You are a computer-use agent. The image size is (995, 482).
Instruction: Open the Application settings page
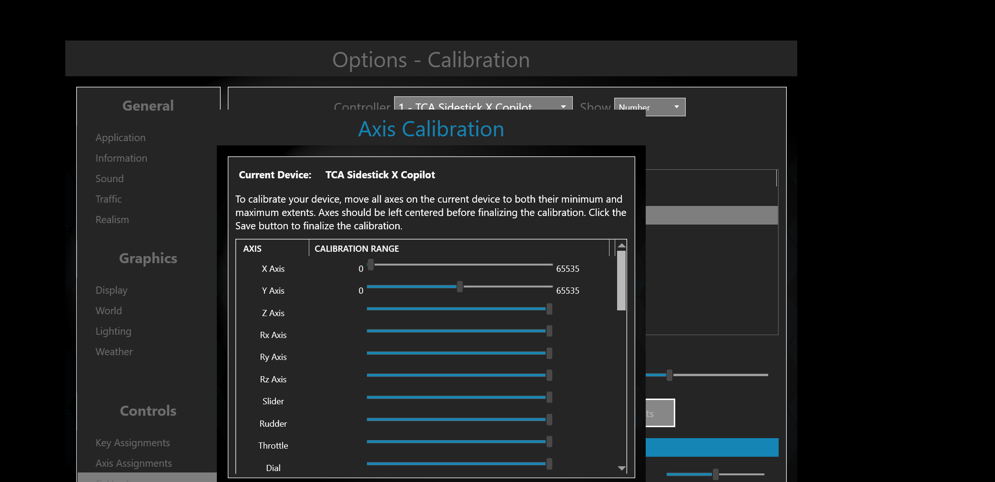tap(121, 138)
